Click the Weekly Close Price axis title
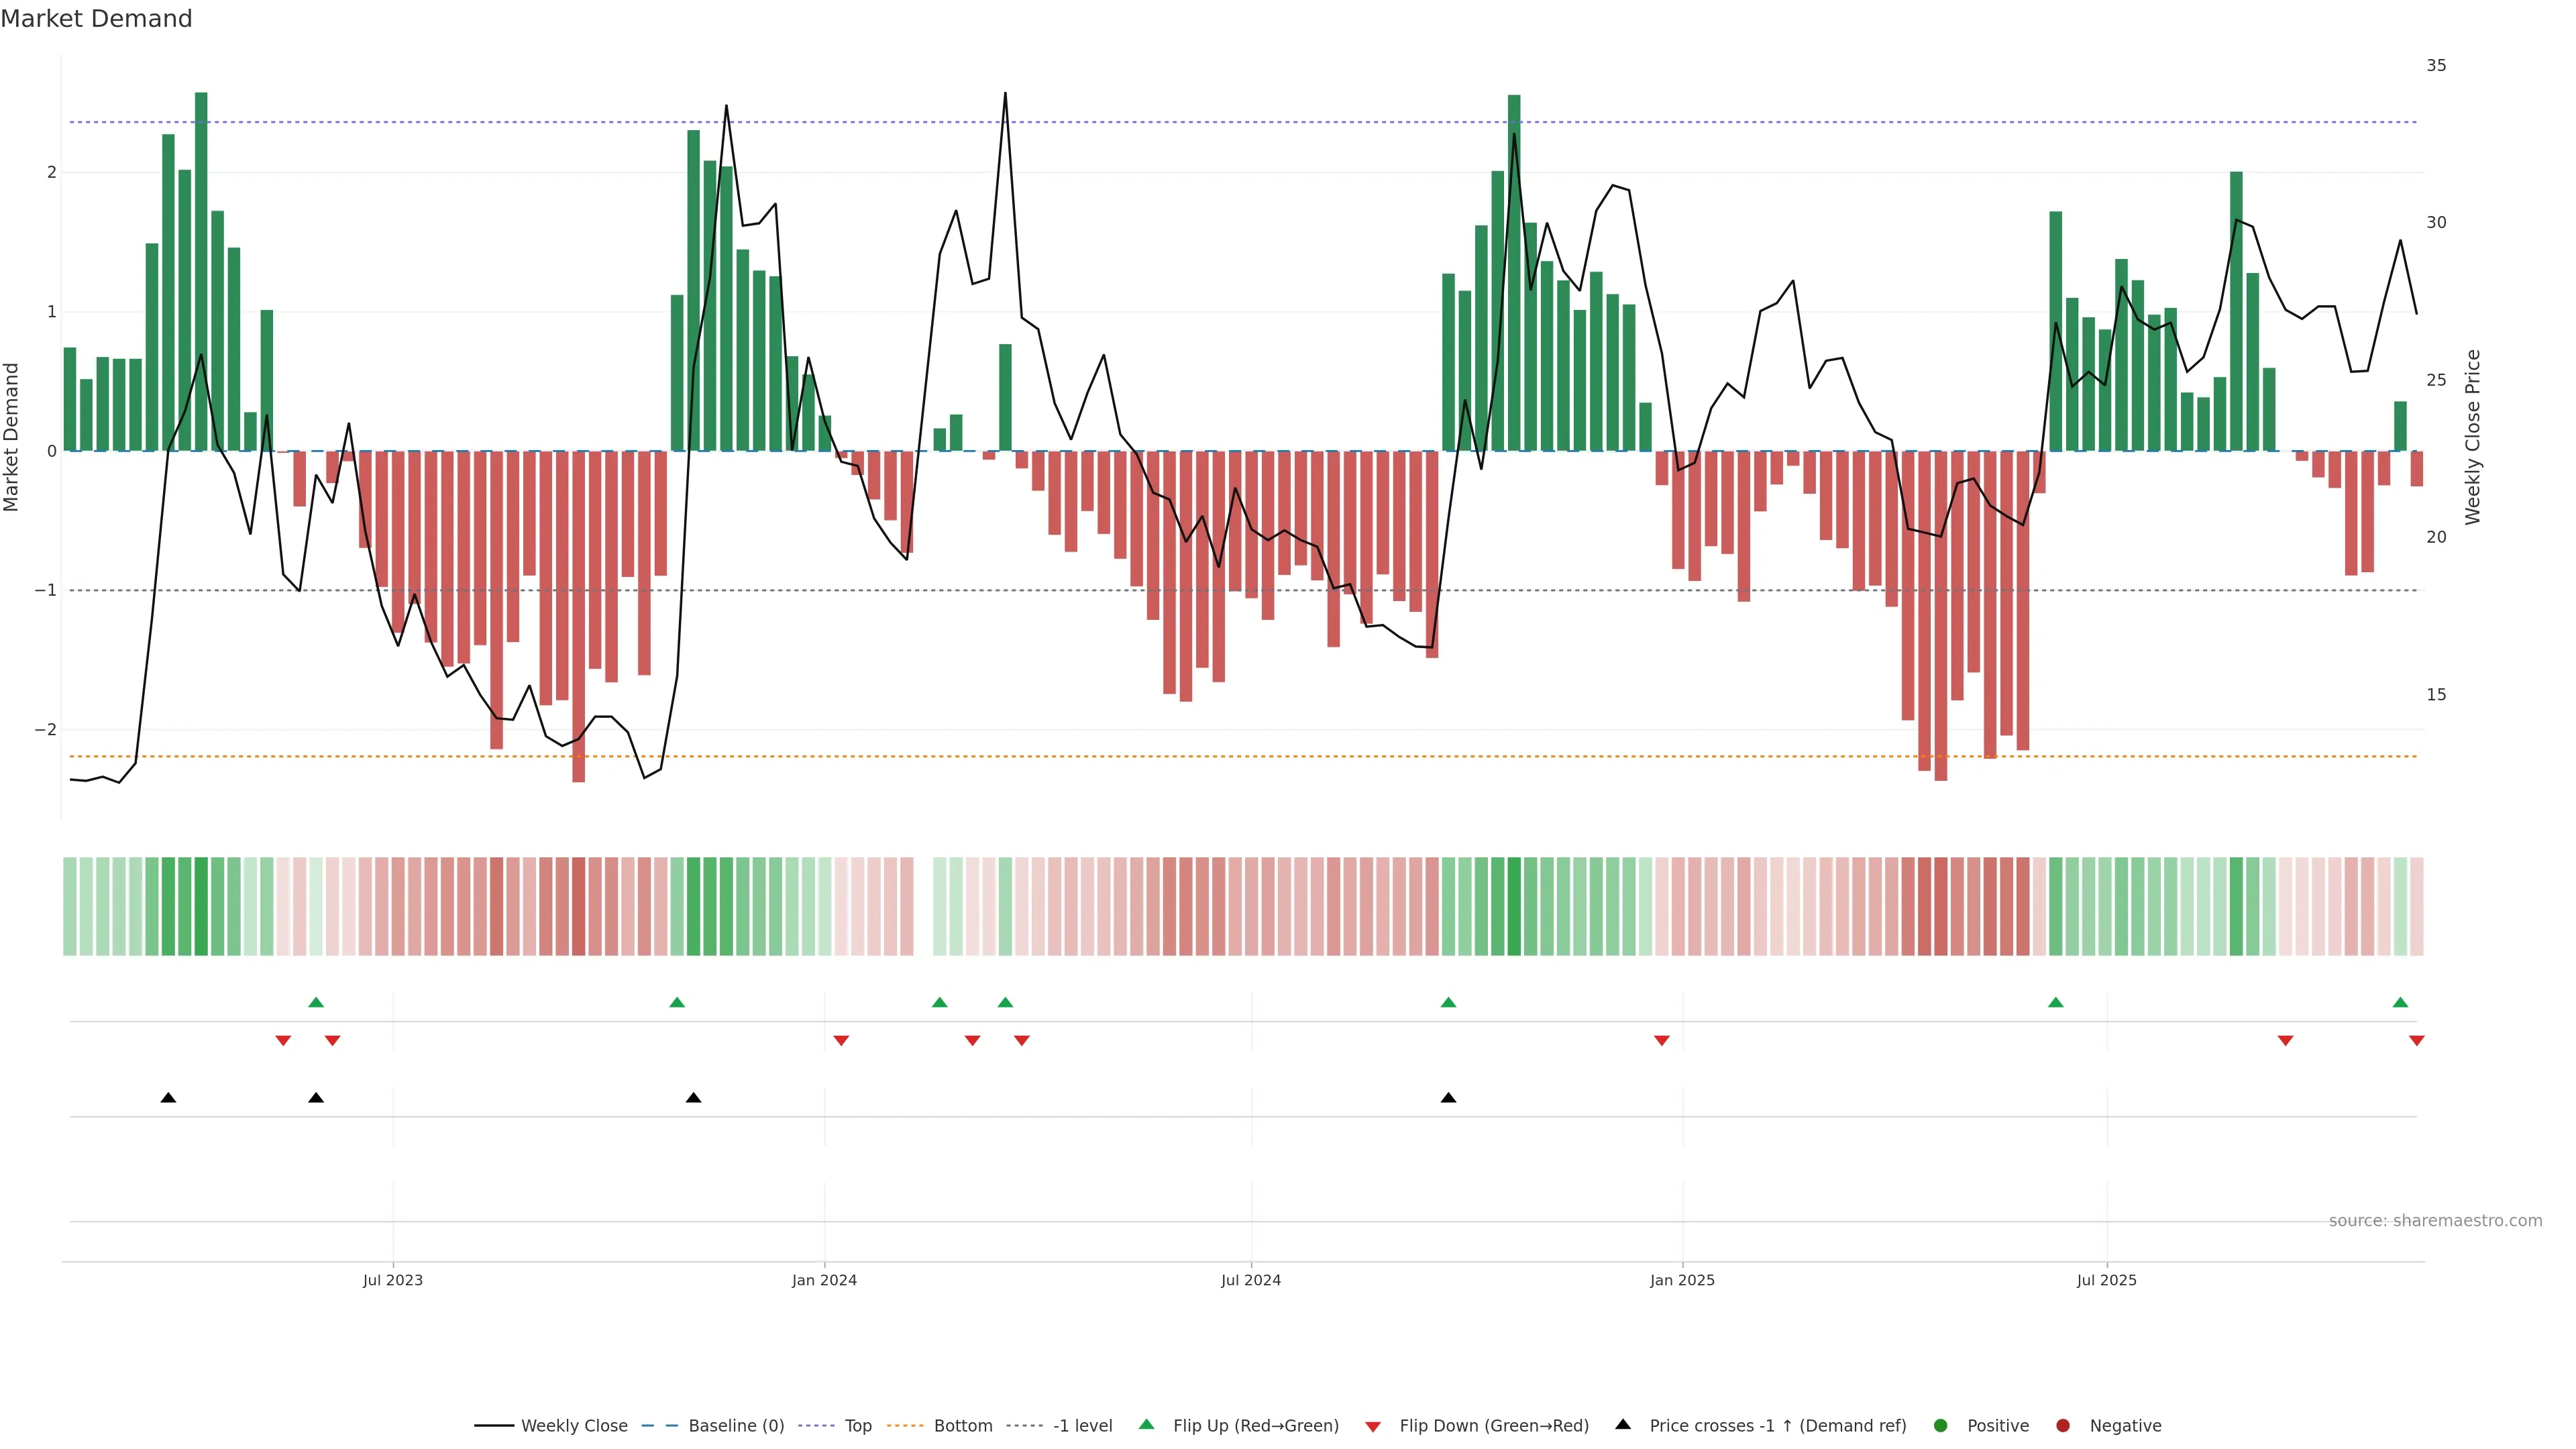The height and width of the screenshot is (1449, 2576). click(2472, 437)
